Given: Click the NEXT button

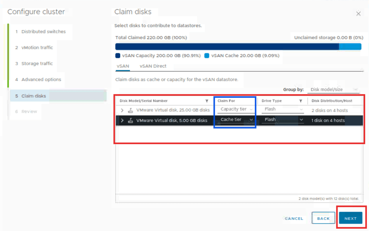Looking at the screenshot, I should point(350,218).
